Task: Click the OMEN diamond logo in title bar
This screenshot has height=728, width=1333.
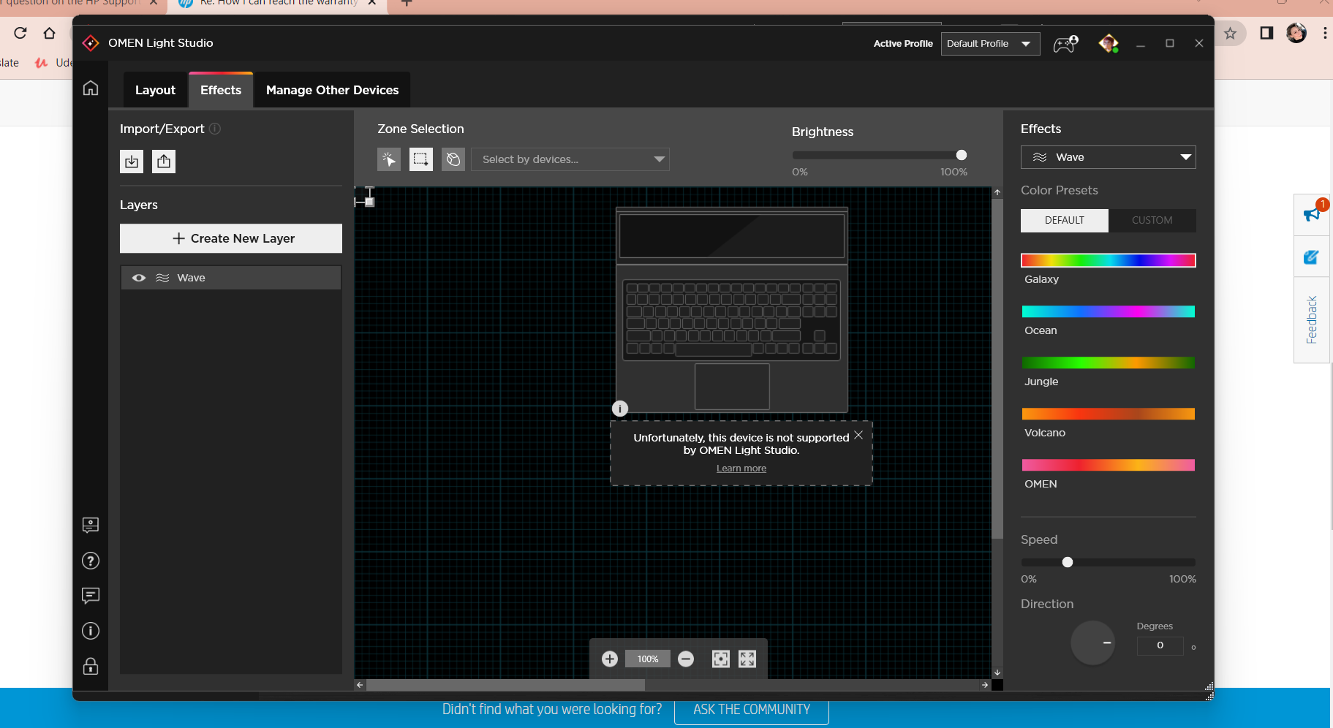Action: click(91, 43)
